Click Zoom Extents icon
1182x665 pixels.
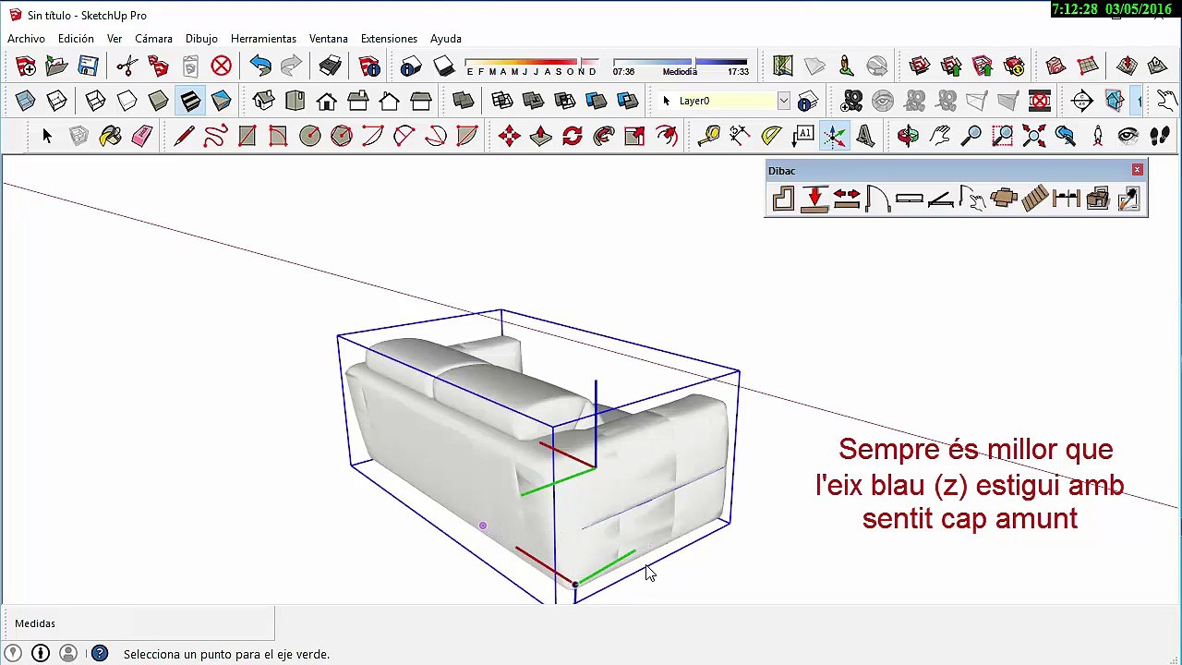pos(1033,137)
